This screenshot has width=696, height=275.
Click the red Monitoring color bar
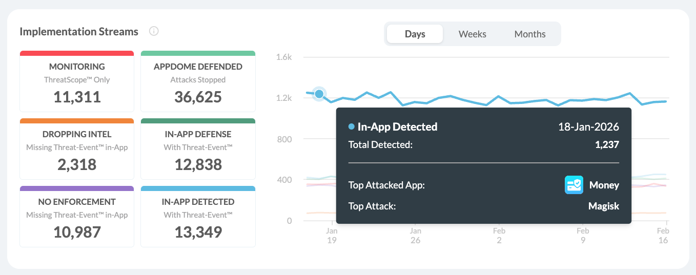pos(77,53)
